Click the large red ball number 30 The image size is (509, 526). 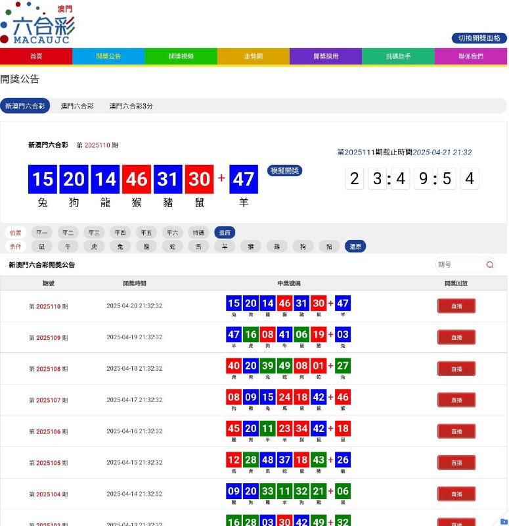[x=200, y=179]
